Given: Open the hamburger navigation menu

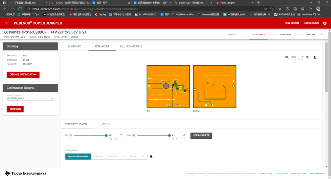Looking at the screenshot, I should click(x=6, y=23).
